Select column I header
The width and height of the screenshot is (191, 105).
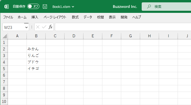point(168,36)
